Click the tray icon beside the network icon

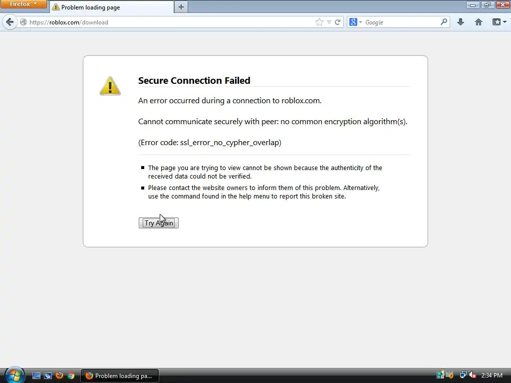[450, 375]
